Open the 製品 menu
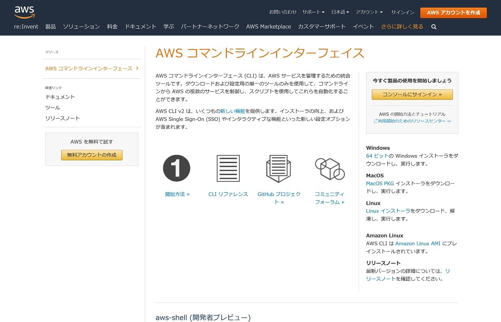 [x=51, y=27]
